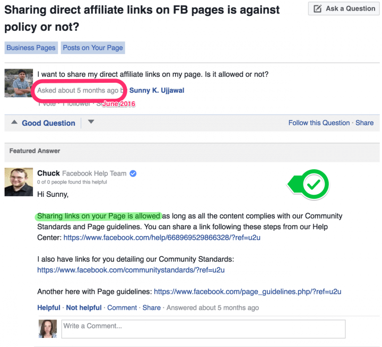The height and width of the screenshot is (347, 382).
Task: Click the Ask a Question button
Action: coord(344,9)
